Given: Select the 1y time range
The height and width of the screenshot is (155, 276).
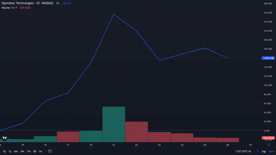Looking at the screenshot, I should 10,151.
